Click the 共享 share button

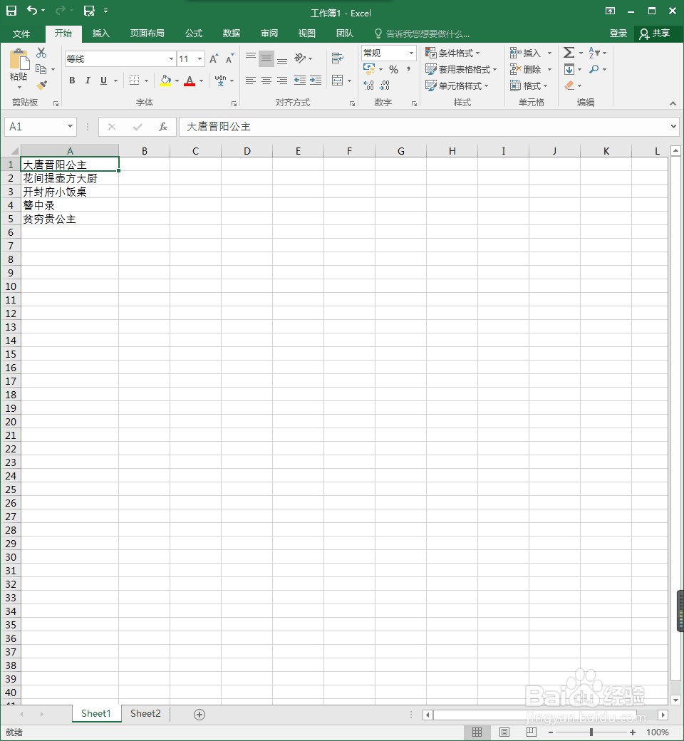655,33
